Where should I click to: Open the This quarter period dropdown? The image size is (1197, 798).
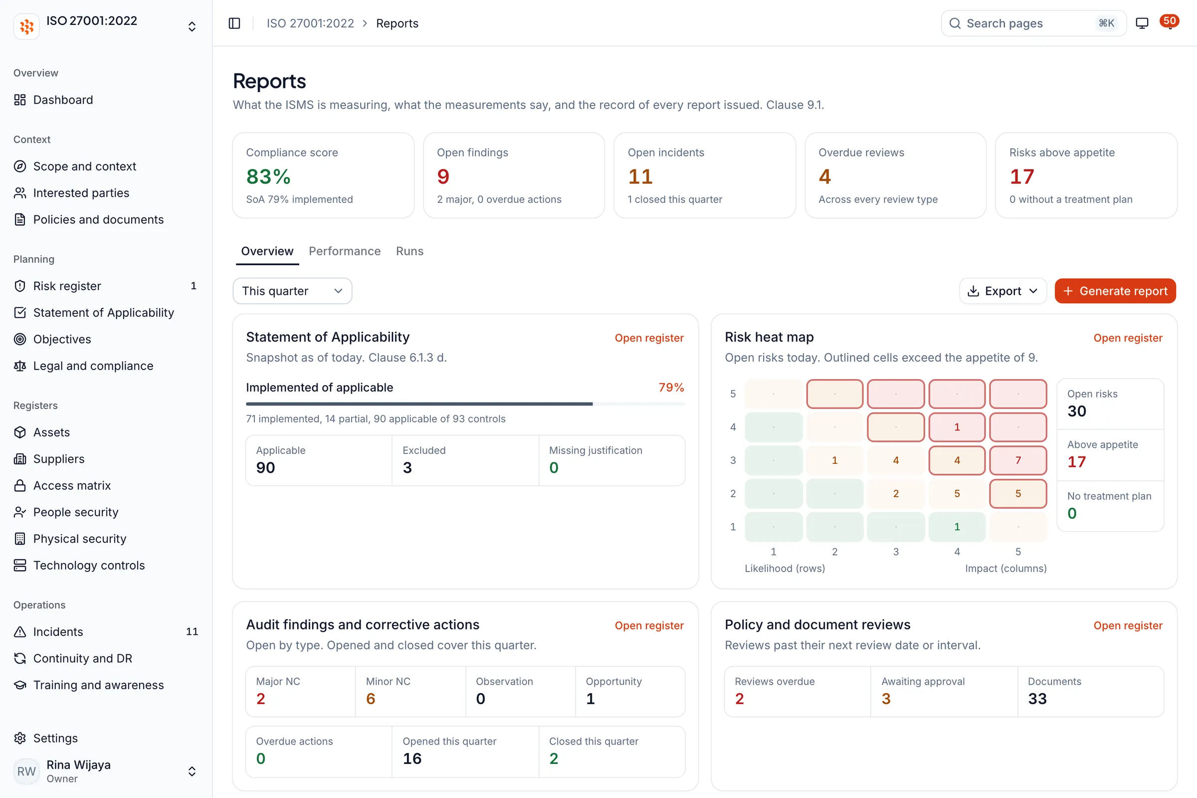coord(292,291)
